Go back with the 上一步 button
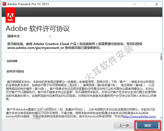164x131 pixels. tap(124, 125)
